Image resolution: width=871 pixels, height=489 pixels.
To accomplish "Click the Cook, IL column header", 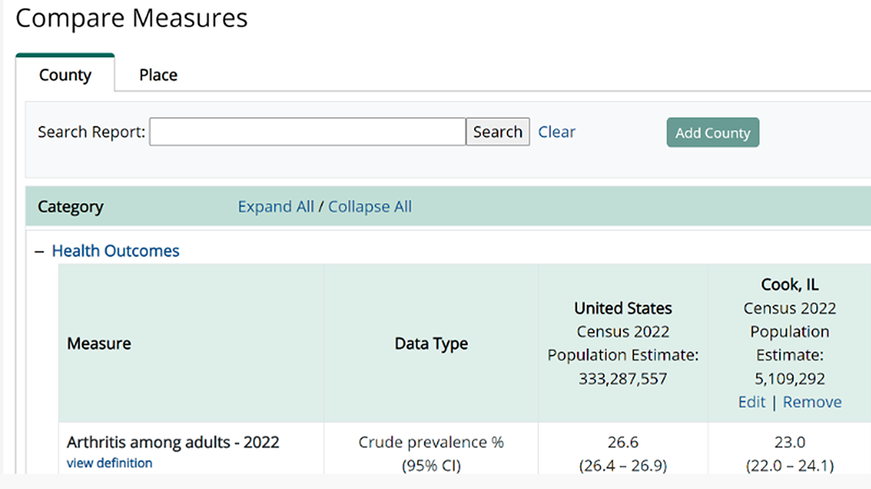I will pos(789,284).
